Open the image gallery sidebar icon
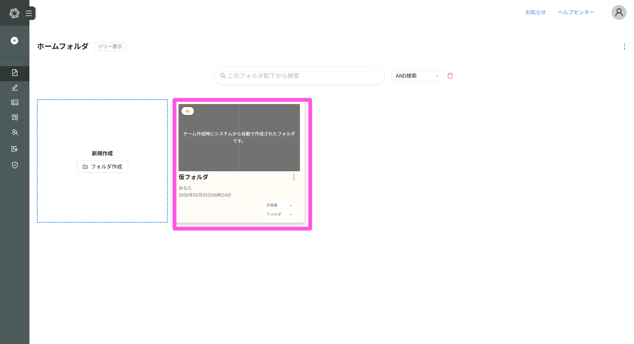Image resolution: width=634 pixels, height=344 pixels. click(15, 103)
